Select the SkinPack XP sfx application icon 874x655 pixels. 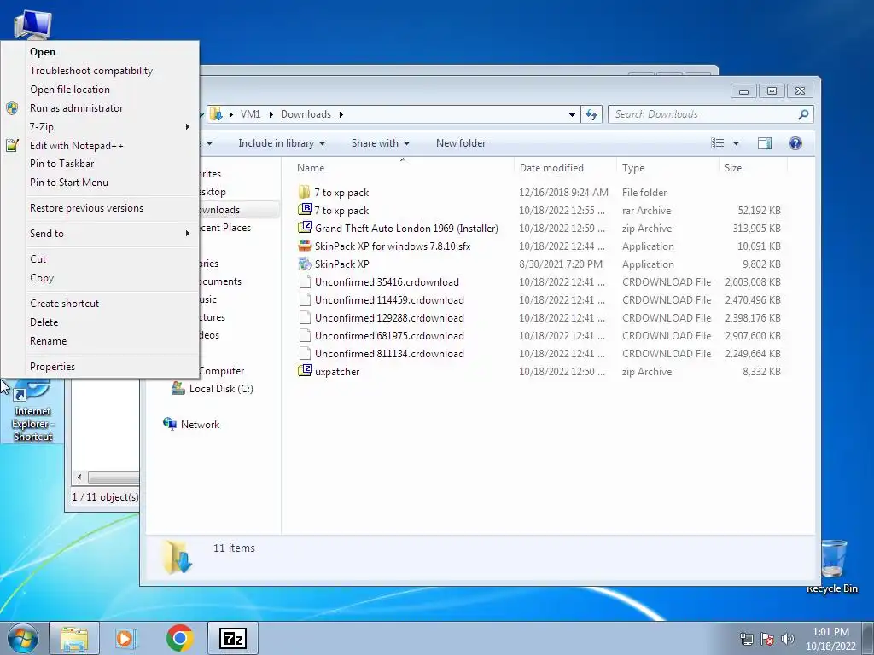click(305, 246)
